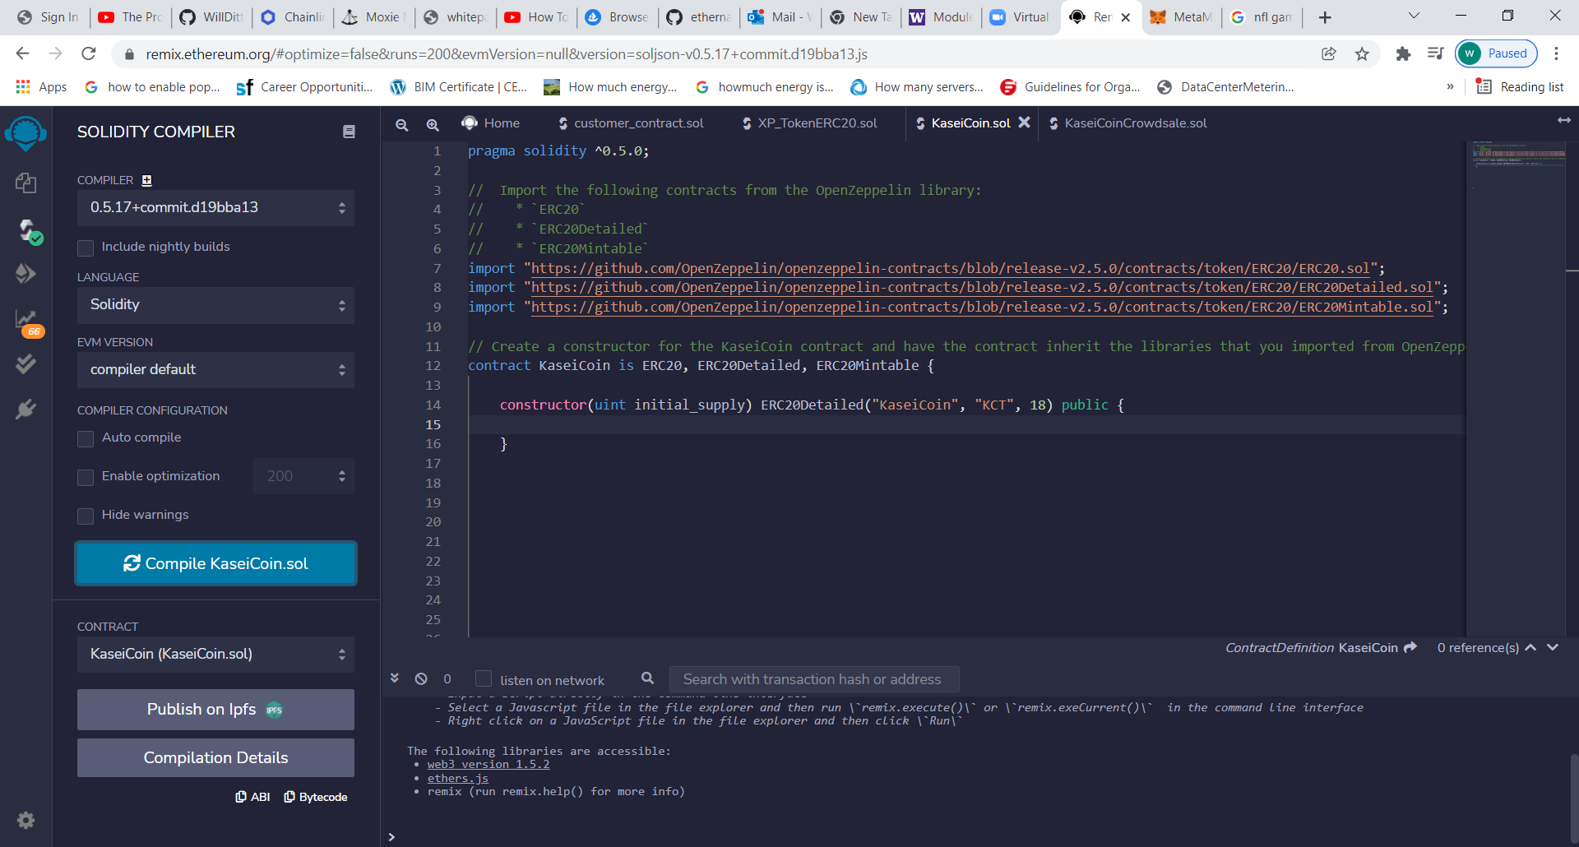Open the Solidity unit testing icon
1579x847 pixels.
pos(25,363)
